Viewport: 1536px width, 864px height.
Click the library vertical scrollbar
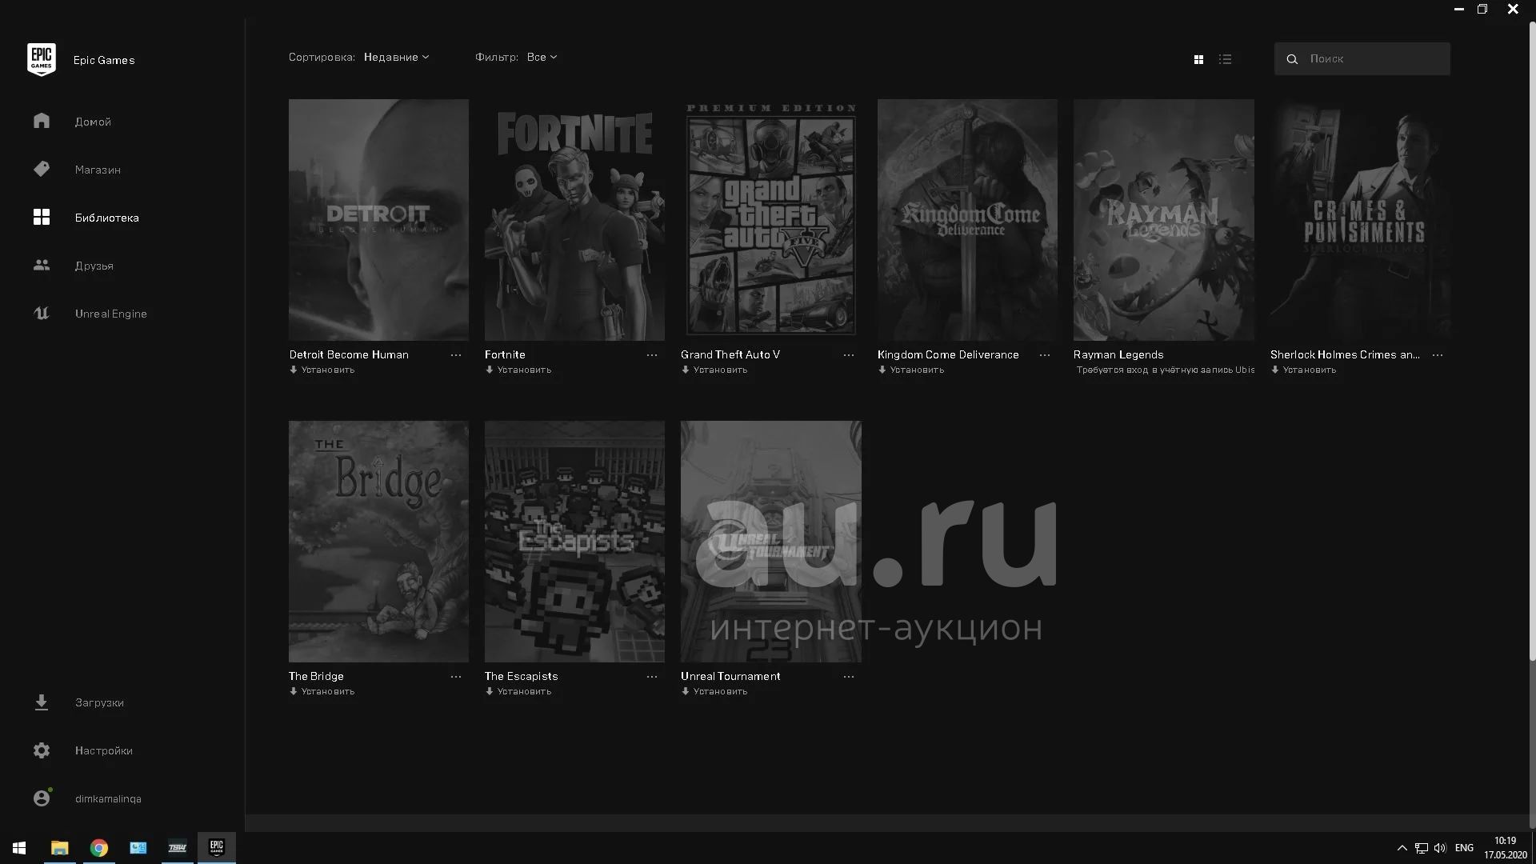pyautogui.click(x=1532, y=341)
